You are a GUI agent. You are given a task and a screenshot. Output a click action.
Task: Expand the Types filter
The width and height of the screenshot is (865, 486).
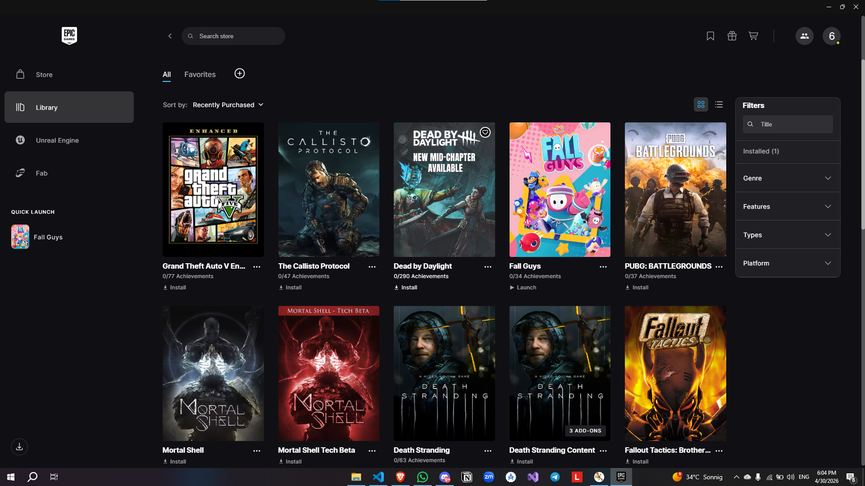788,235
